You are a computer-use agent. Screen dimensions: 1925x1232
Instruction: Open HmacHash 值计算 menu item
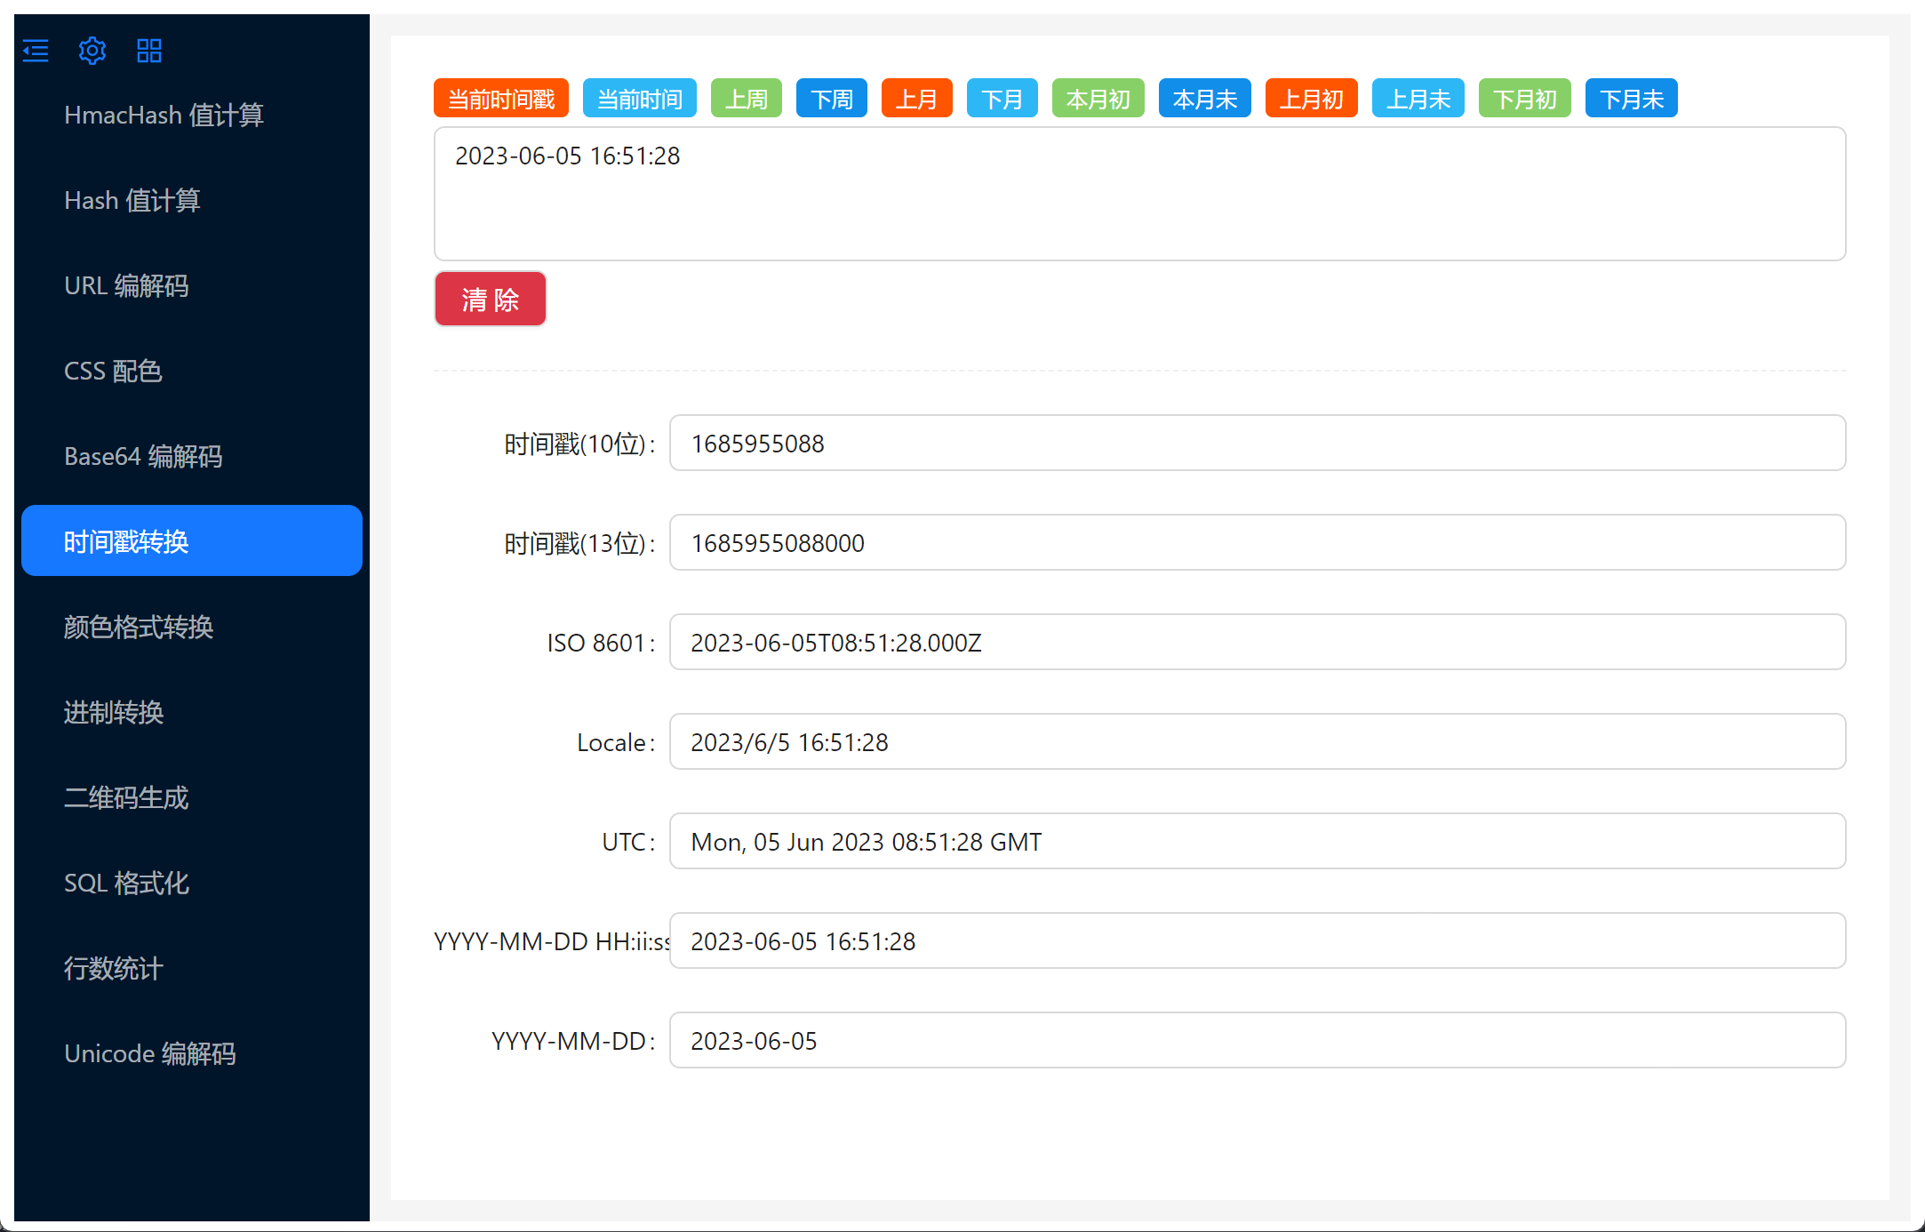164,115
